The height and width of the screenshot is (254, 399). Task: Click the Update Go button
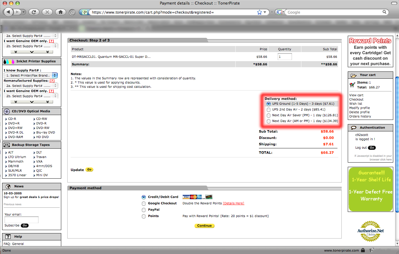pyautogui.click(x=89, y=170)
